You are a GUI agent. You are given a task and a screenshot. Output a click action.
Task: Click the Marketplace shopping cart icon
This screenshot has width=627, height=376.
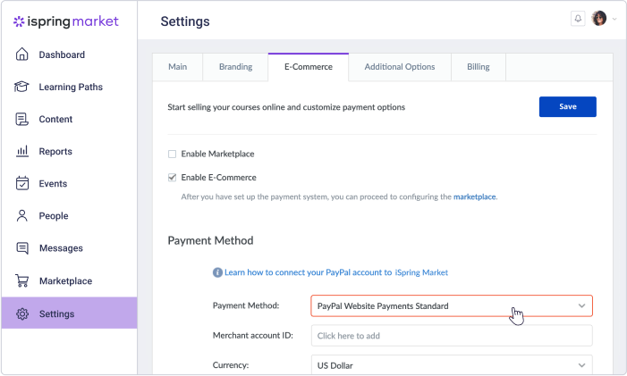tap(22, 280)
